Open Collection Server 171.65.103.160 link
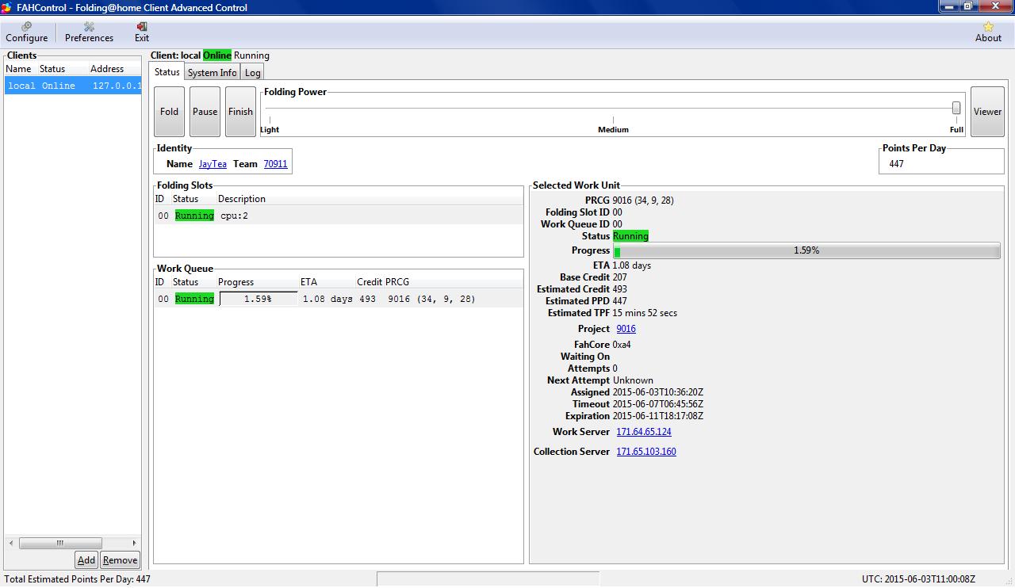This screenshot has height=588, width=1015. tap(646, 452)
